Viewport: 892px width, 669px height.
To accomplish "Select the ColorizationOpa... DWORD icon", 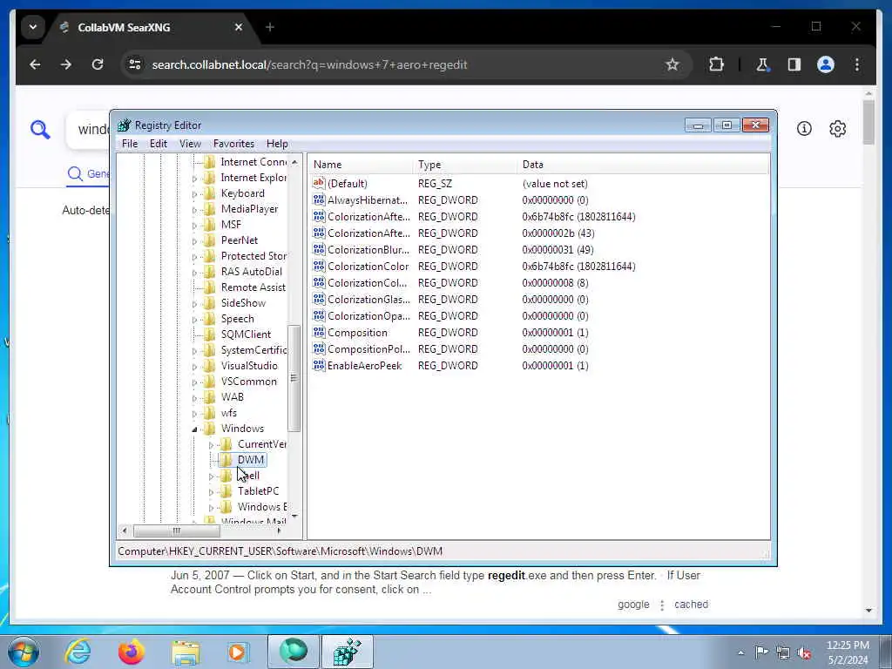I will tap(319, 315).
